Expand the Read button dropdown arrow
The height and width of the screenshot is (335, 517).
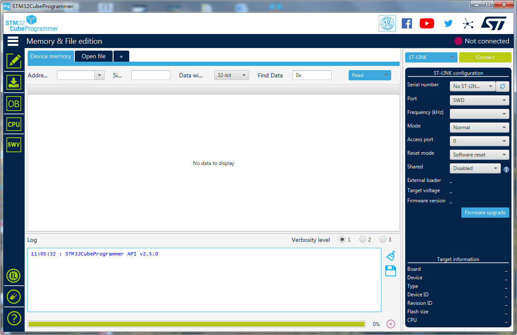386,75
